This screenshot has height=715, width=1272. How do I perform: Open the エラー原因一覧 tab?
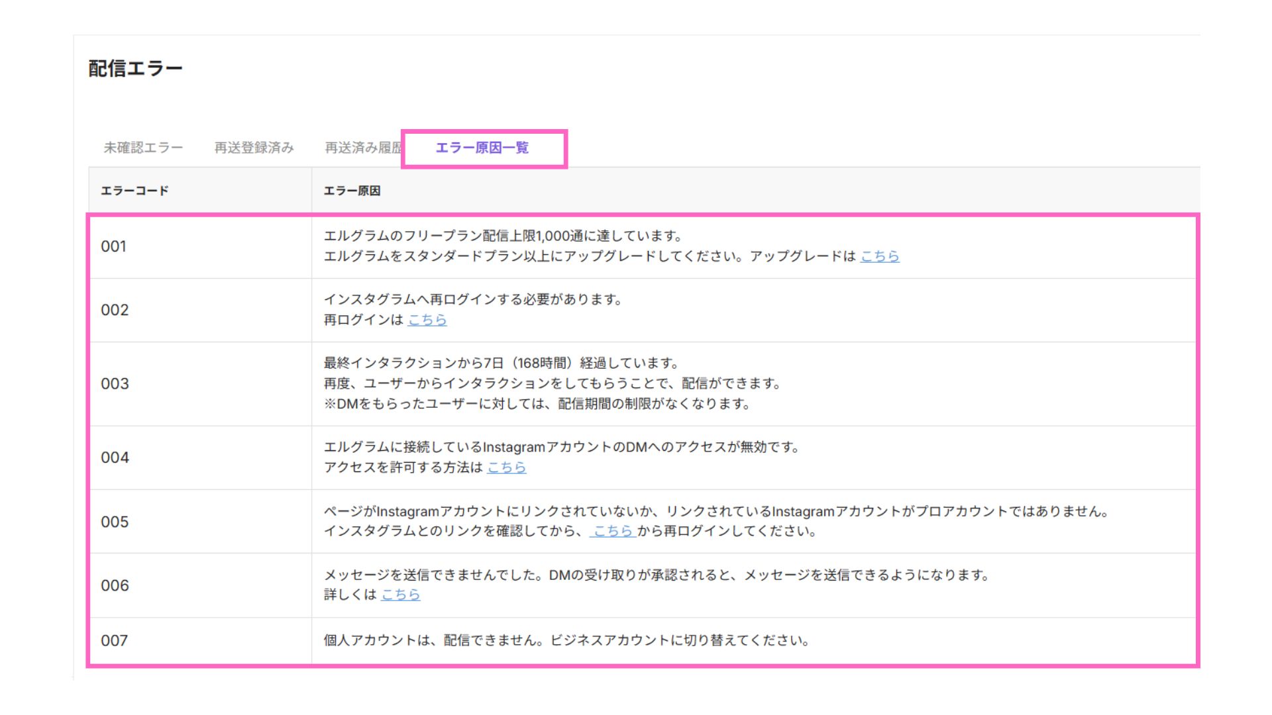482,148
